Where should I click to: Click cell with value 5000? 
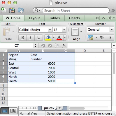coord(43,81)
